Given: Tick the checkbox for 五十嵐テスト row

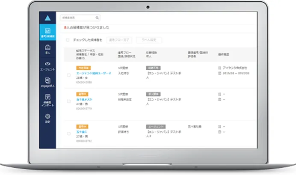Looking at the screenshot, I should [68, 101].
